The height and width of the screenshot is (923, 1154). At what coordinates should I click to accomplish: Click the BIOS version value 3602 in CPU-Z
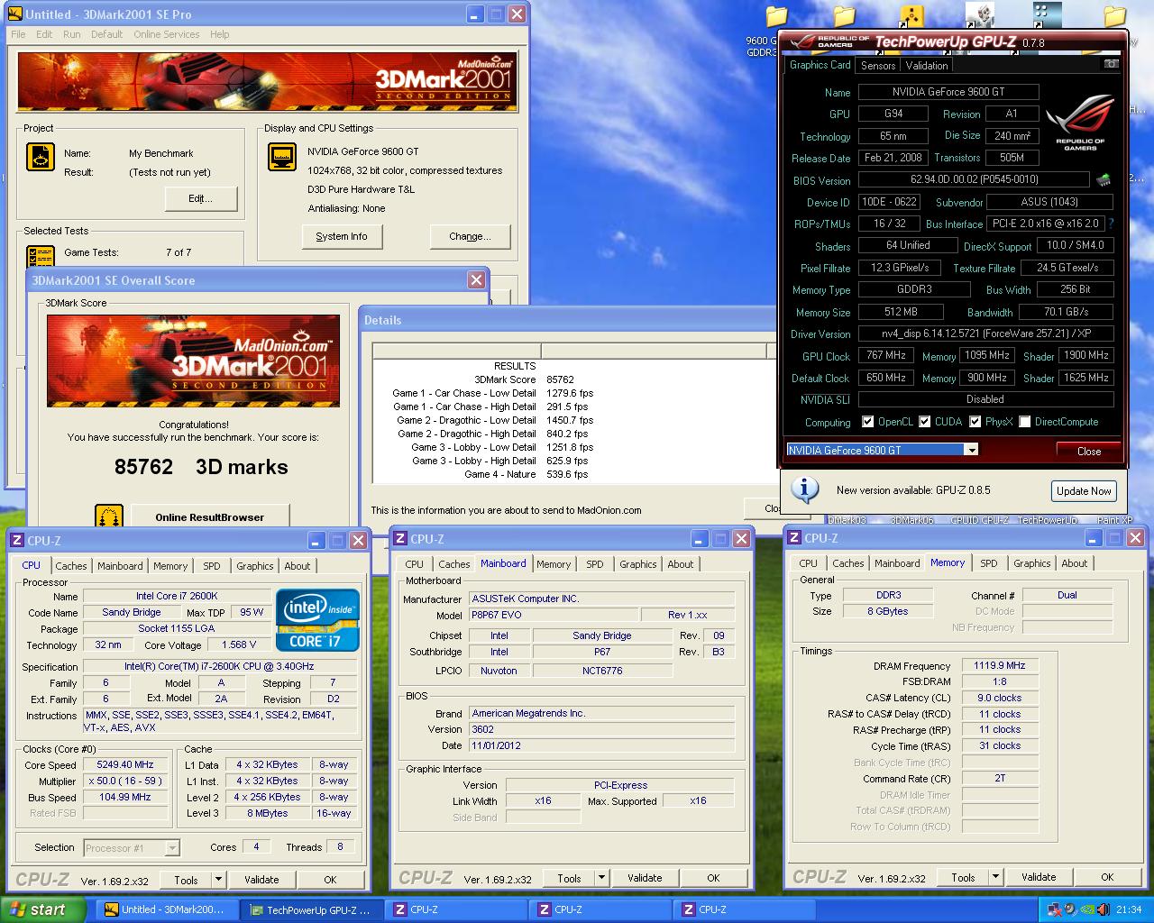601,729
